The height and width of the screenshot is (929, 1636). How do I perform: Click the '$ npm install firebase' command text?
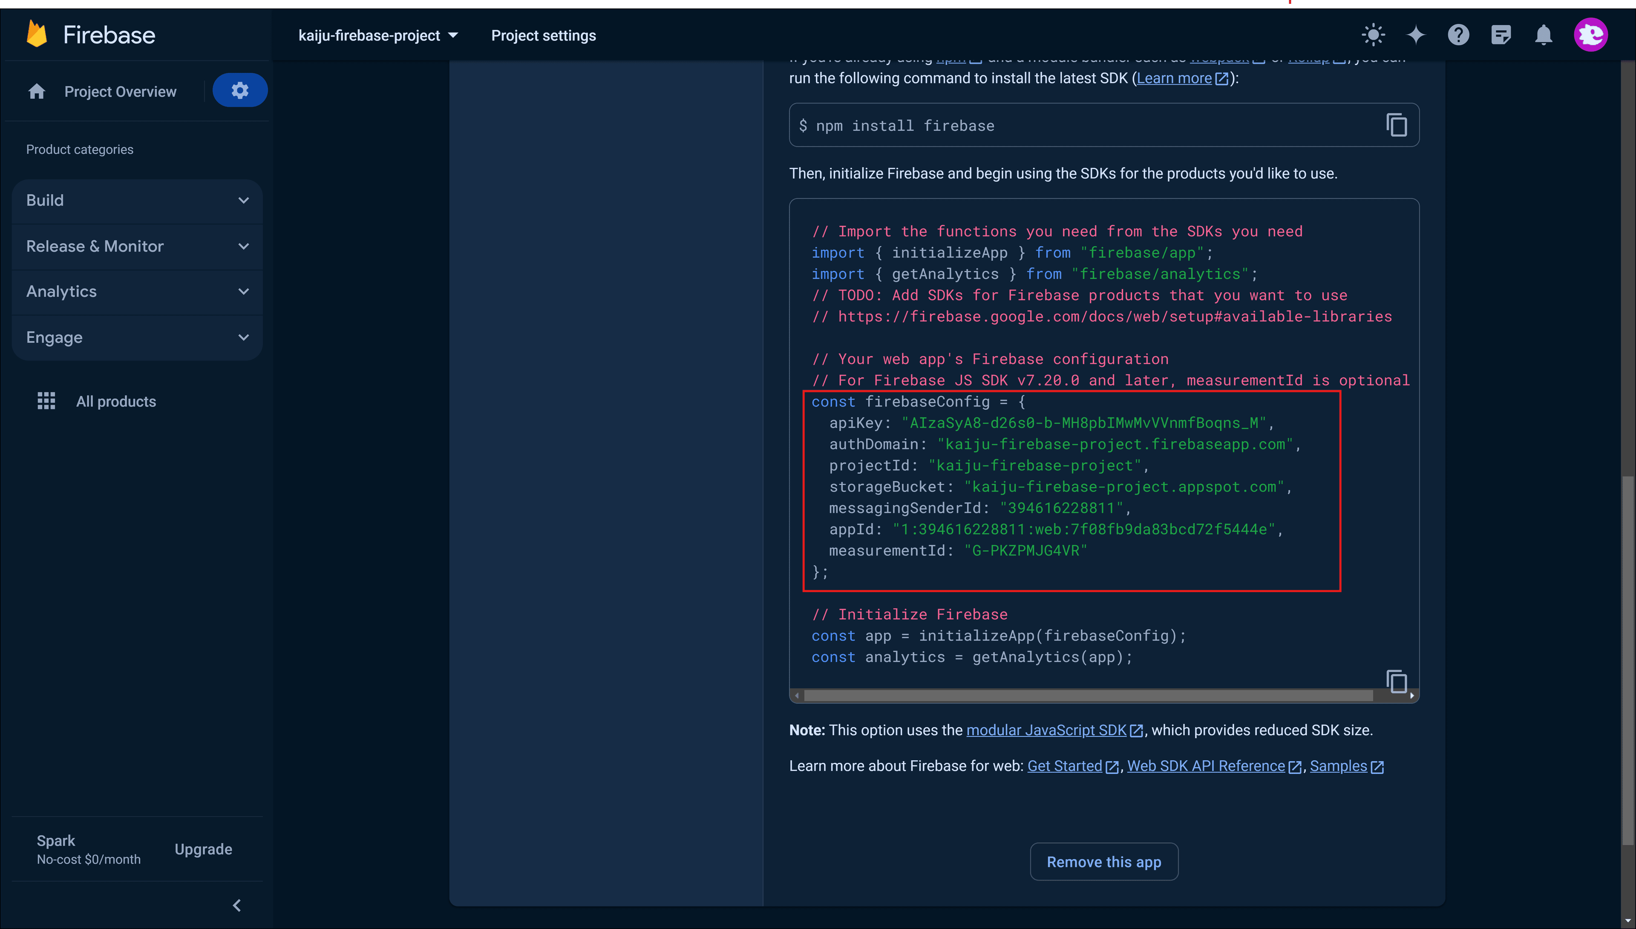tap(896, 126)
